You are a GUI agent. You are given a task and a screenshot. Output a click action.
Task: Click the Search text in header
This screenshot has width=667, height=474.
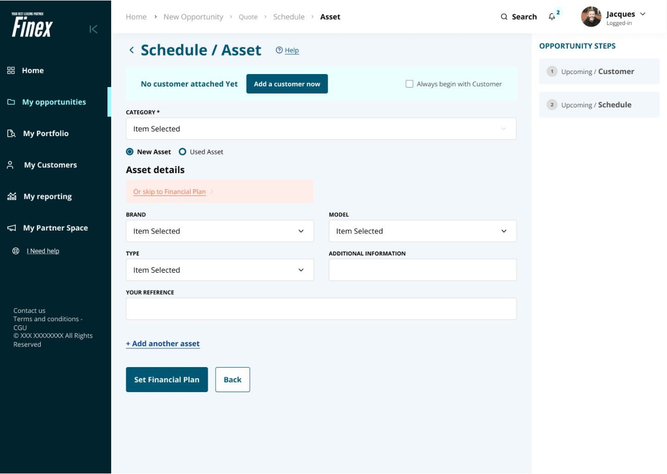pyautogui.click(x=525, y=17)
